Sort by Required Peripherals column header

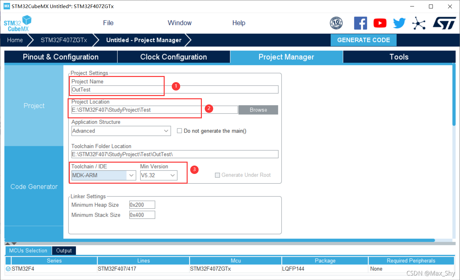coord(411,261)
